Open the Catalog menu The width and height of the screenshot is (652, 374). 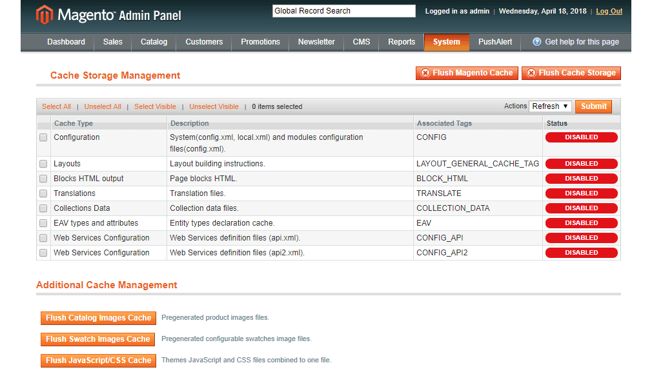click(x=154, y=42)
